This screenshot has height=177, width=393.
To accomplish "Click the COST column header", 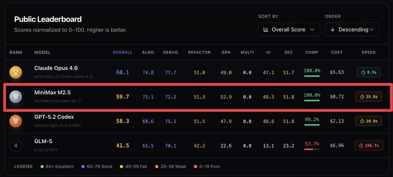I will [337, 52].
